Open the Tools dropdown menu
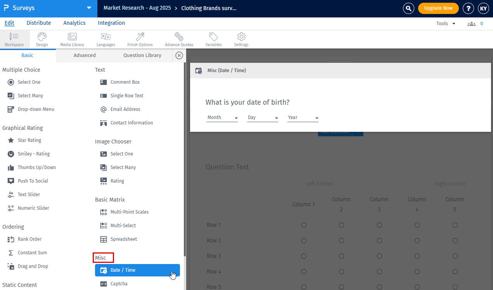This screenshot has height=290, width=493. pyautogui.click(x=446, y=24)
